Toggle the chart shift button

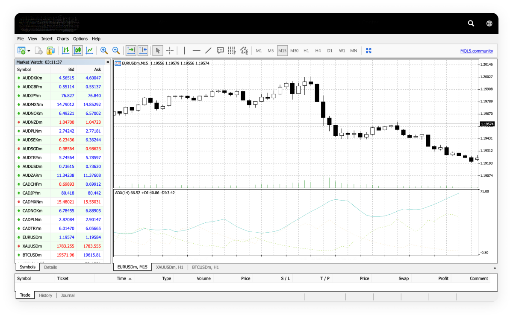(143, 51)
